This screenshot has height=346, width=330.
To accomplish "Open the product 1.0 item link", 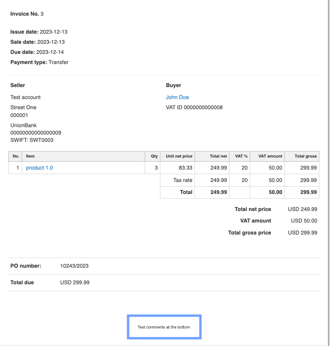I will 39,168.
